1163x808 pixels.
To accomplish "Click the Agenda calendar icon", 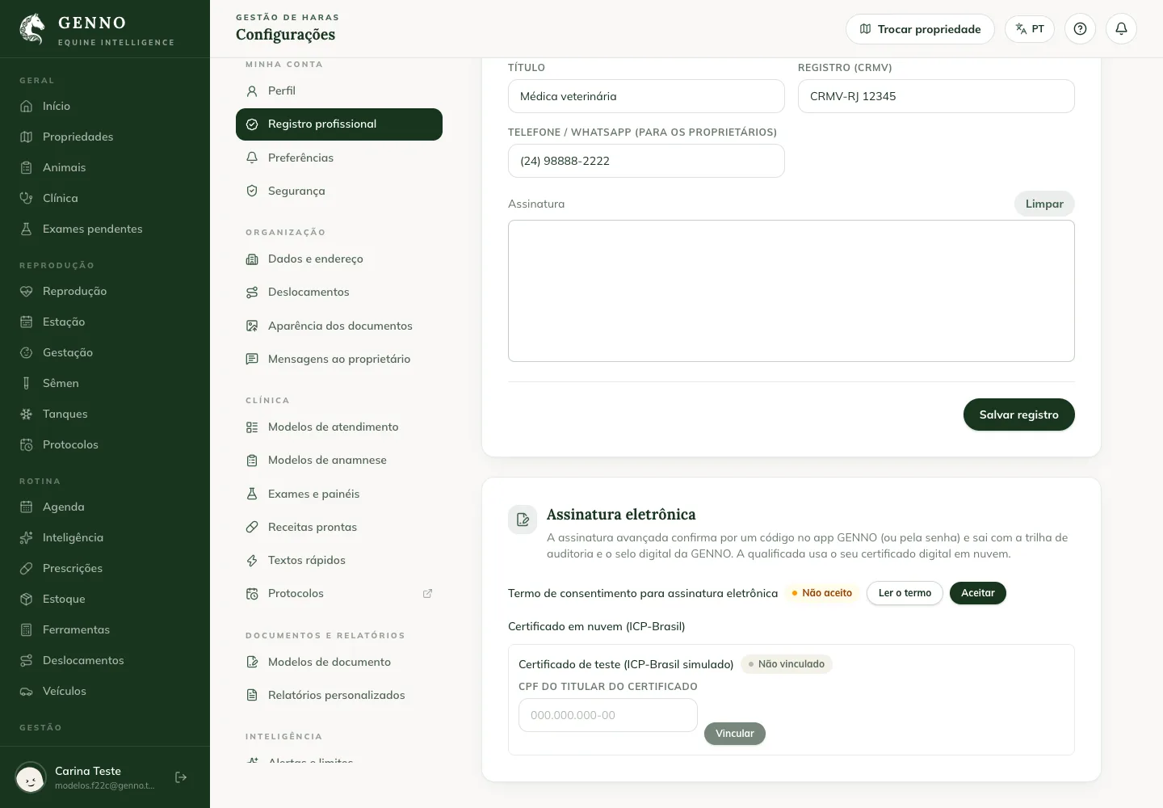I will pyautogui.click(x=26, y=507).
